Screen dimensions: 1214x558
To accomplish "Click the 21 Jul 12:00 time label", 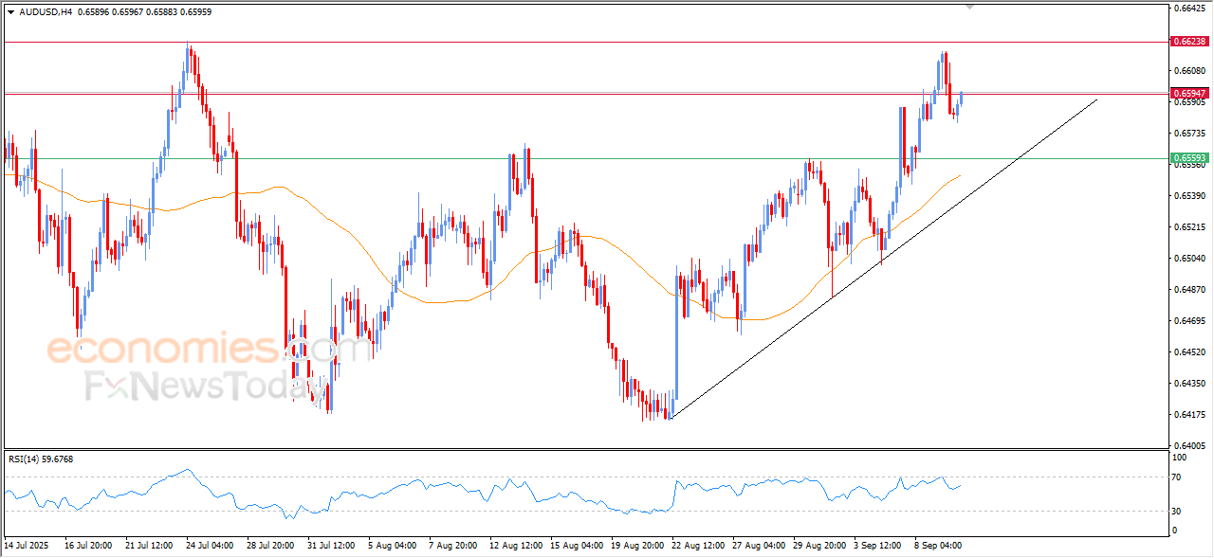I will pyautogui.click(x=149, y=546).
